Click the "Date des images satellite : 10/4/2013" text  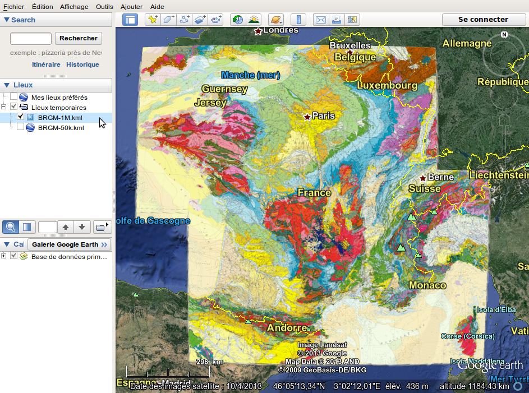196,386
